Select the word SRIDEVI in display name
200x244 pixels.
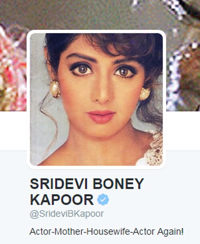point(59,184)
